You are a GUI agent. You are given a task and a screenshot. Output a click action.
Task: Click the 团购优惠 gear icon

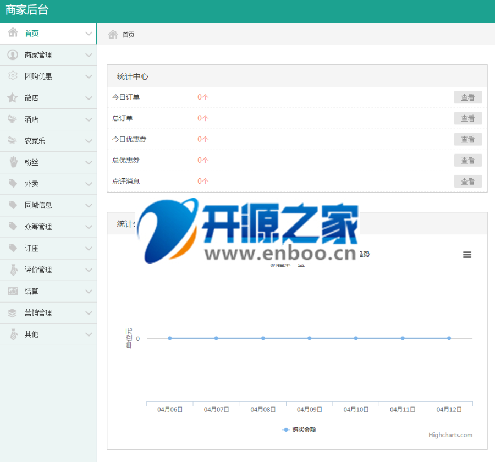13,76
